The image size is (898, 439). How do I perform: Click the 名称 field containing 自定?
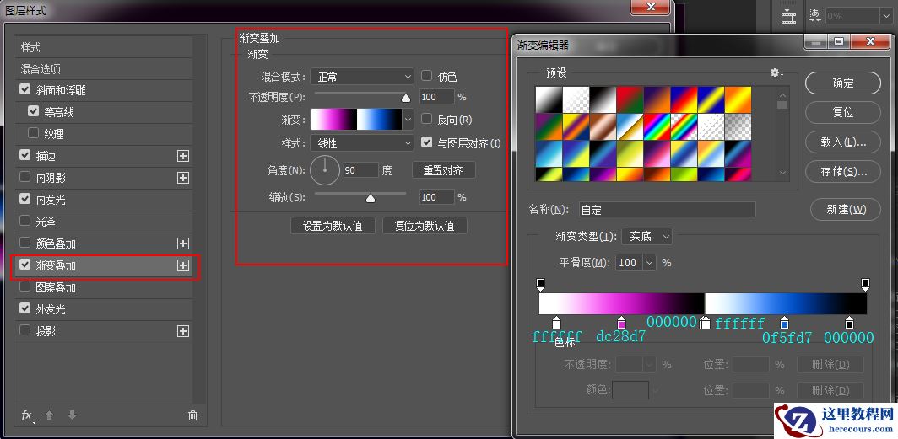[x=668, y=210]
